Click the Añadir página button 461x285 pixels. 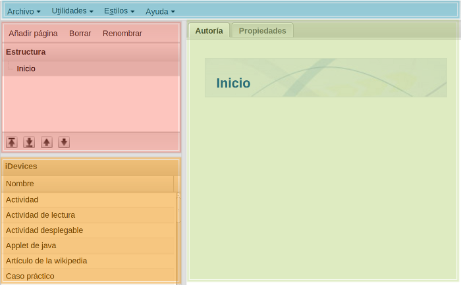[33, 34]
